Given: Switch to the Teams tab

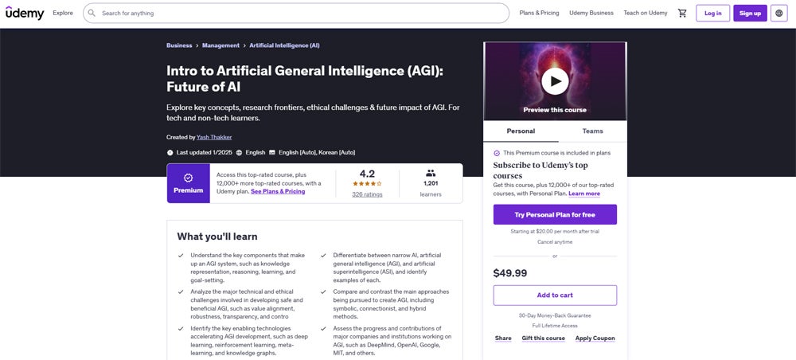Looking at the screenshot, I should [x=592, y=131].
